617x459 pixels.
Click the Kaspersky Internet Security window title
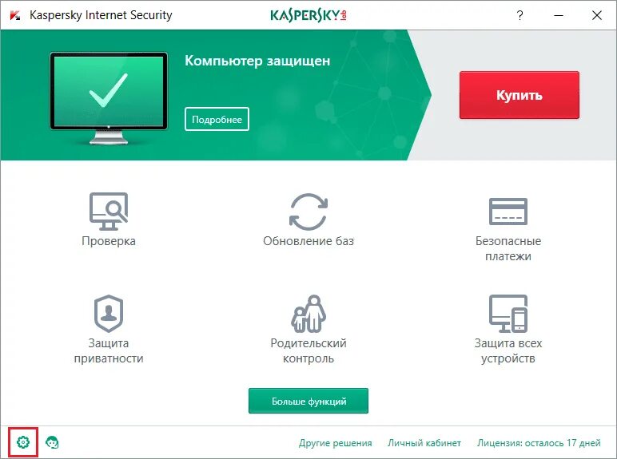tap(101, 15)
